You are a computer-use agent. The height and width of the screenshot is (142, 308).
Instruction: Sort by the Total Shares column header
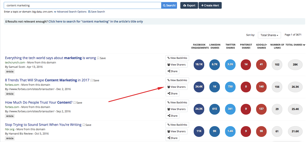(x=295, y=45)
